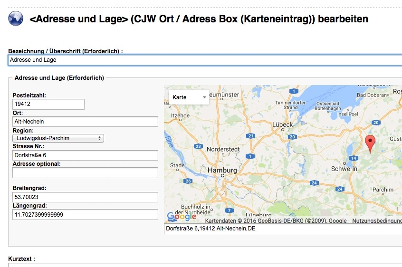Click the Google logo on the map
Image resolution: width=402 pixels, height=267 pixels.
[x=182, y=217]
